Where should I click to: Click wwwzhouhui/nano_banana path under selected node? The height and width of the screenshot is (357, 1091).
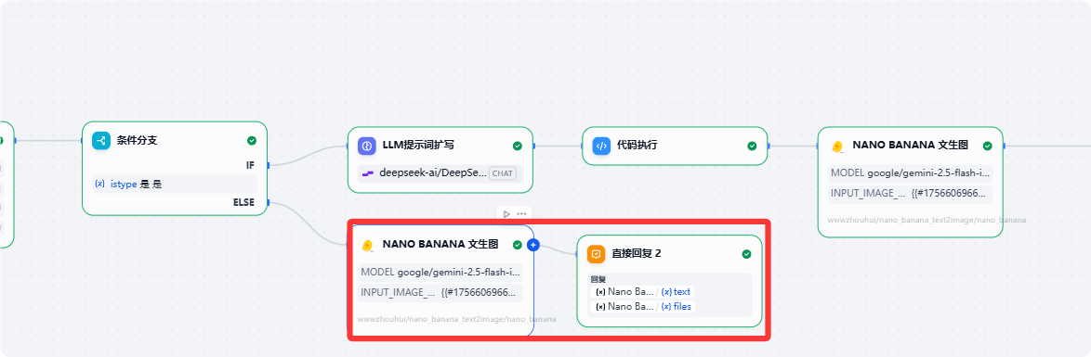coord(456,320)
